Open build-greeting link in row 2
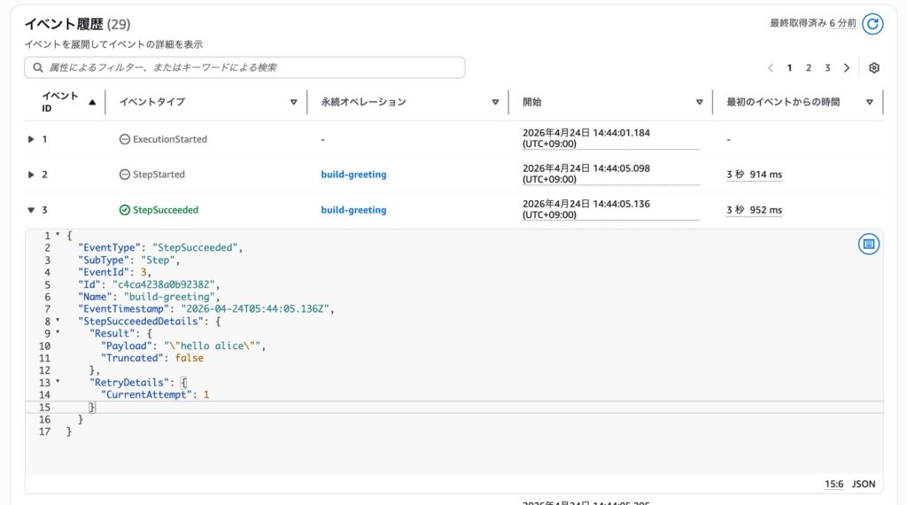This screenshot has height=505, width=907. (353, 175)
